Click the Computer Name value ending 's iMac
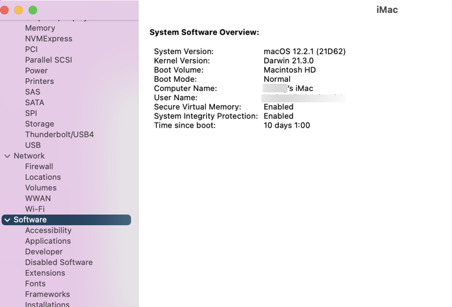This screenshot has width=452, height=307. pos(288,88)
